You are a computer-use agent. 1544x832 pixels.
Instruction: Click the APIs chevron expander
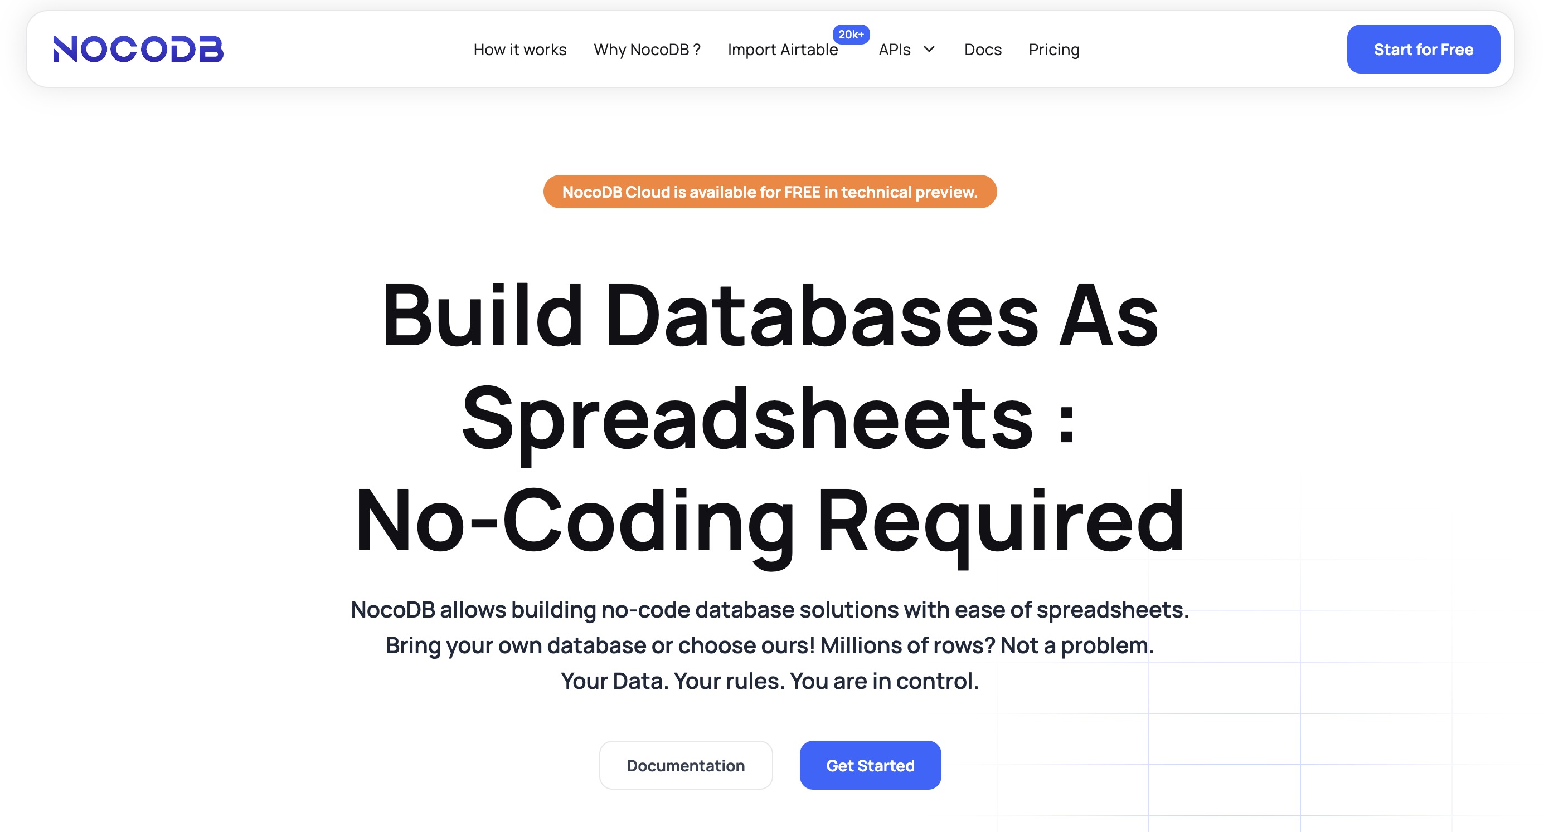[929, 49]
